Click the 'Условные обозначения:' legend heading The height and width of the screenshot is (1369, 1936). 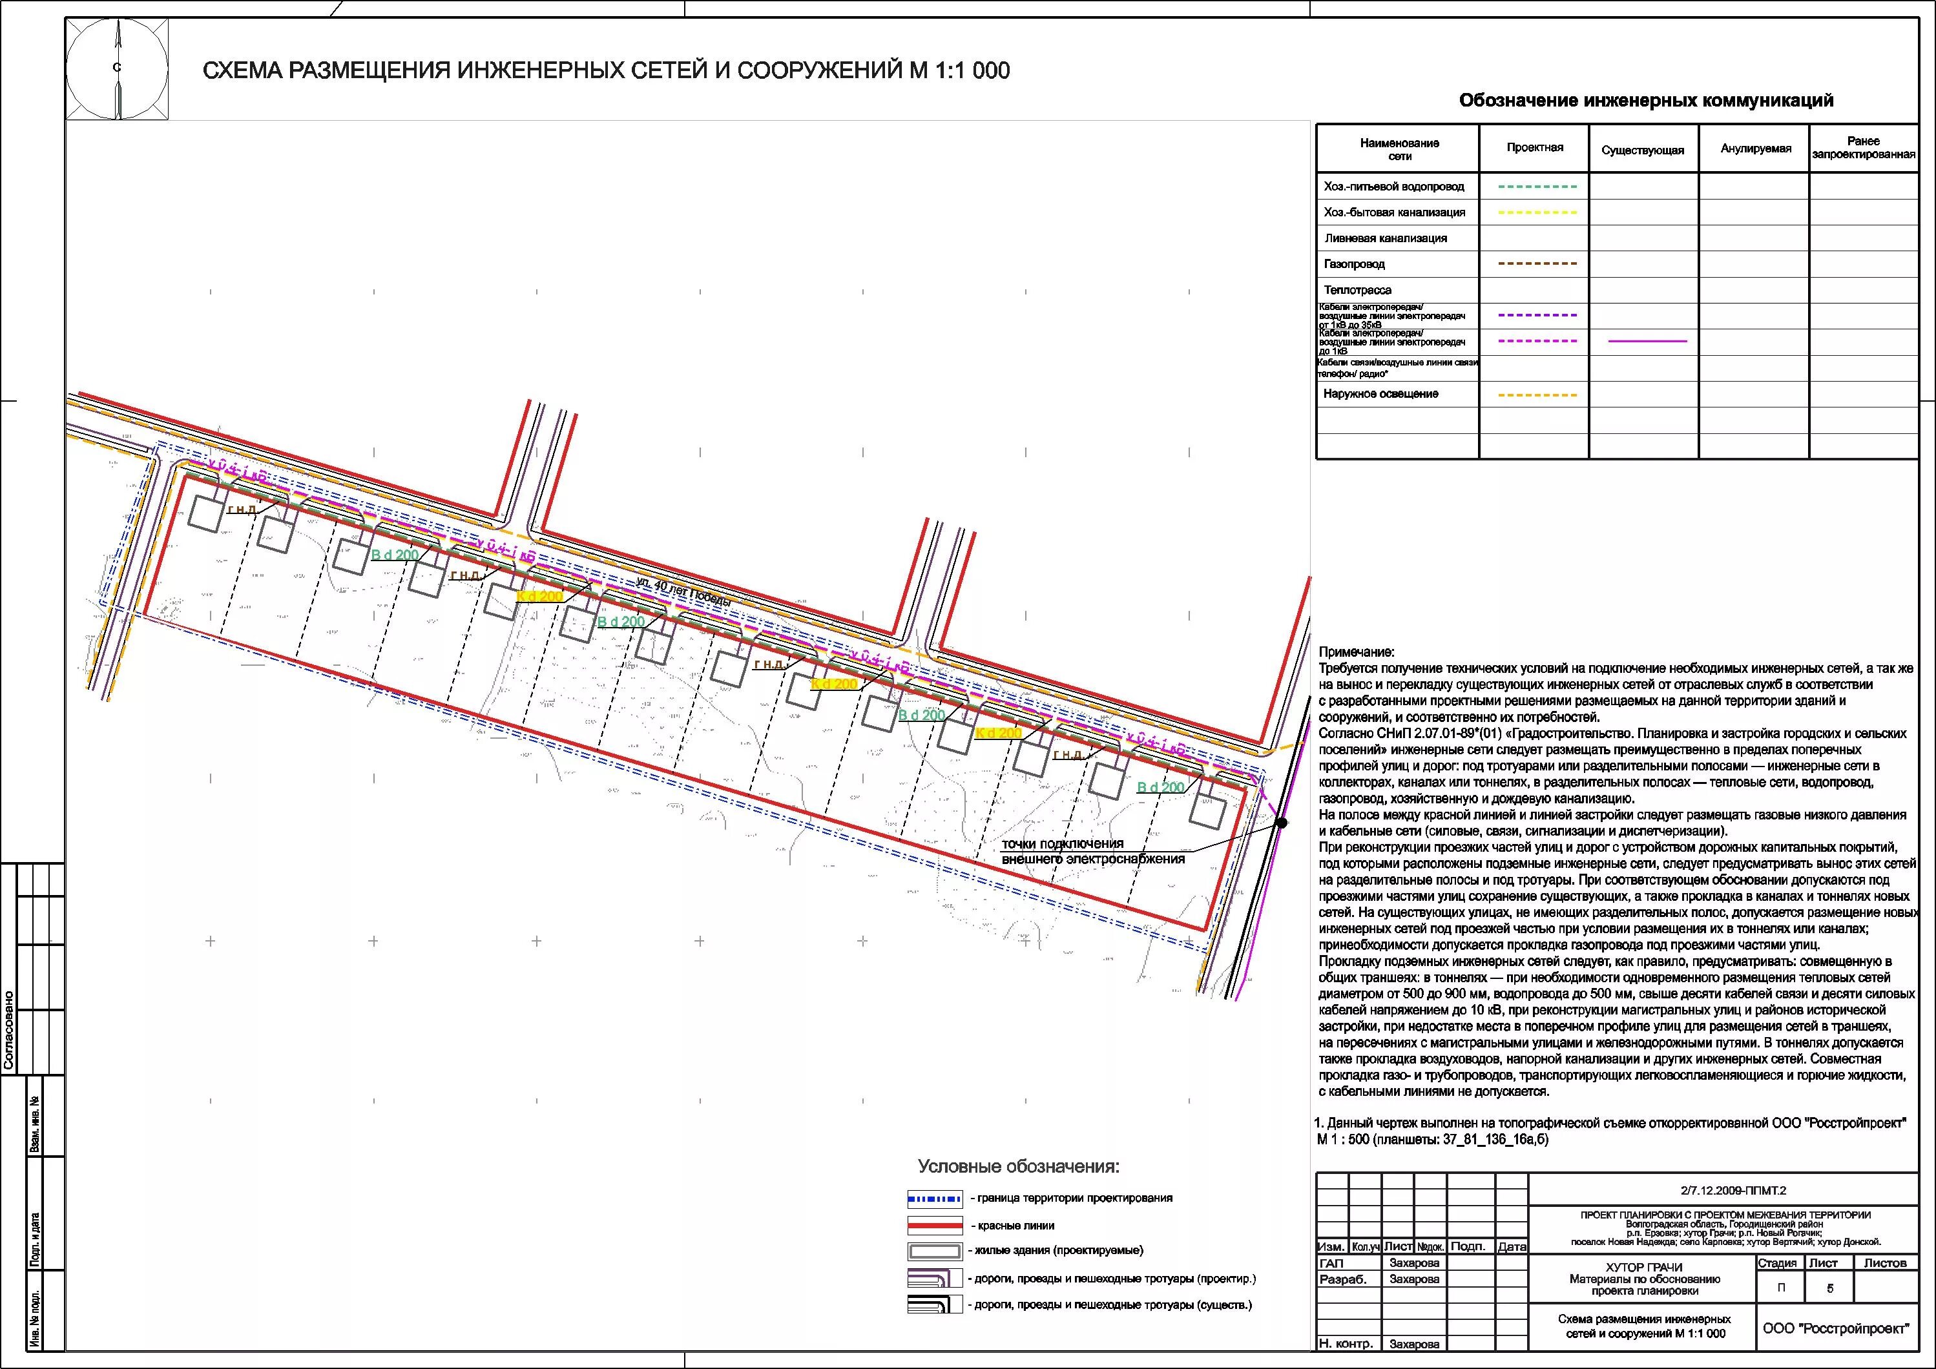tap(1019, 1167)
